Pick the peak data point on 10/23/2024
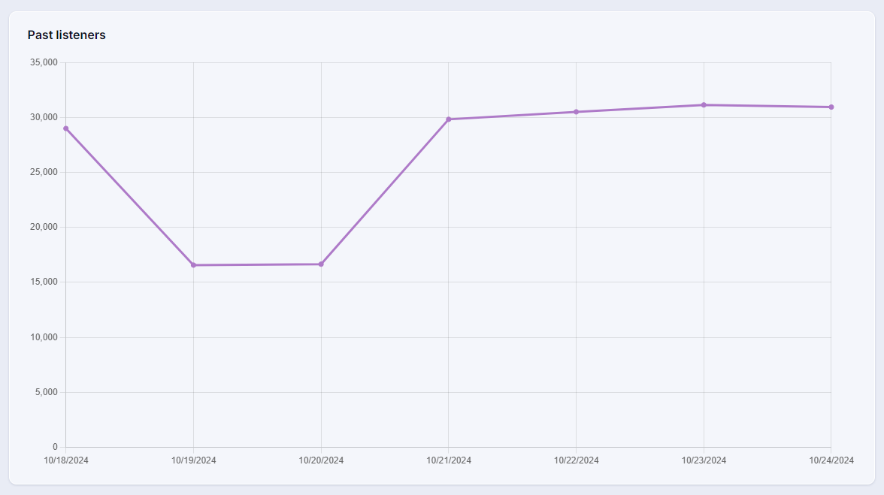Viewport: 884px width, 495px height. pos(704,105)
